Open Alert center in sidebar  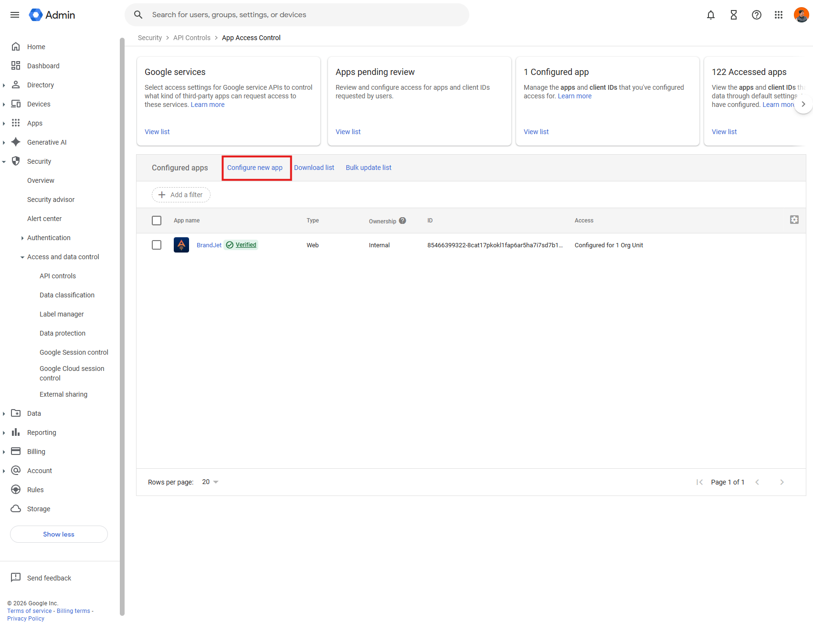[x=44, y=219]
